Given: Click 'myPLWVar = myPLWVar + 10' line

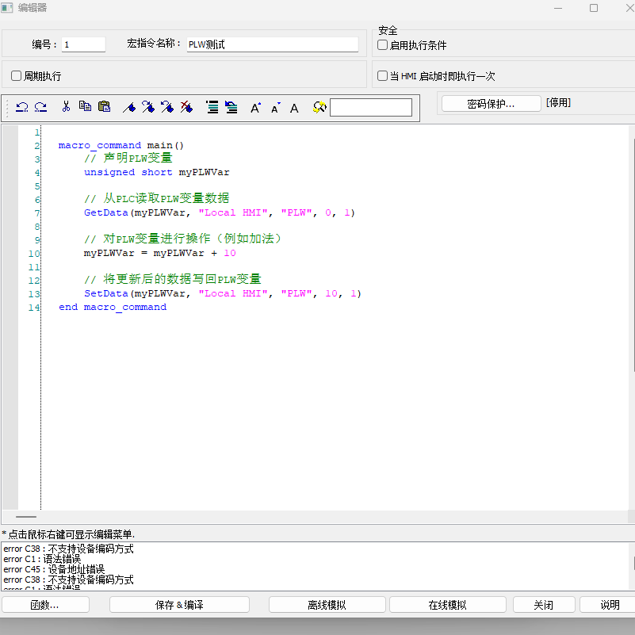Looking at the screenshot, I should tap(159, 253).
